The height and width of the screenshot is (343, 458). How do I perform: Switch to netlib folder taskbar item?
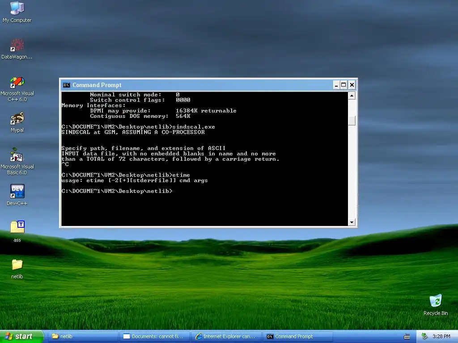83,336
